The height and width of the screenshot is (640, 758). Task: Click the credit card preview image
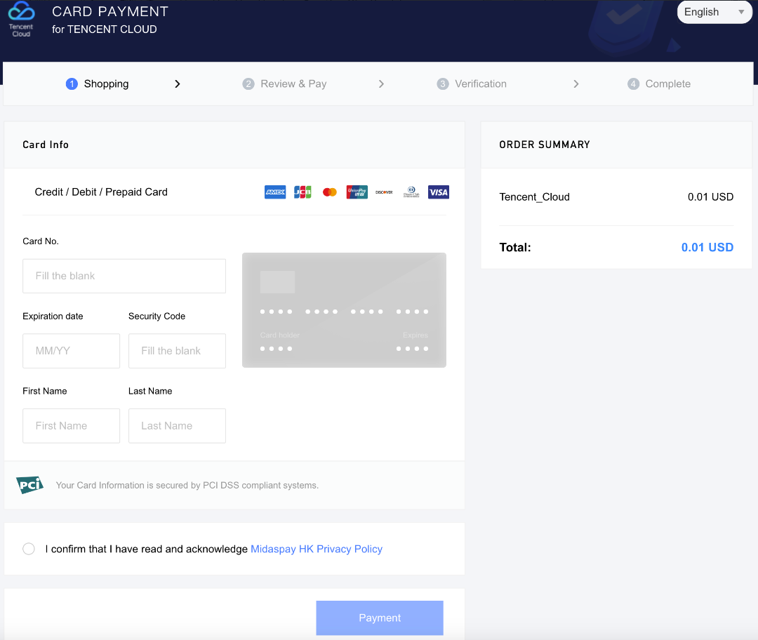tap(344, 310)
